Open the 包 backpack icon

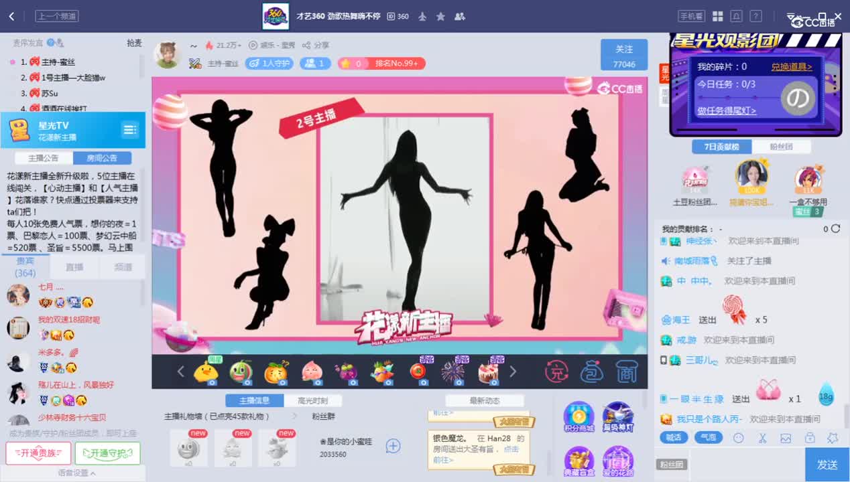(591, 372)
